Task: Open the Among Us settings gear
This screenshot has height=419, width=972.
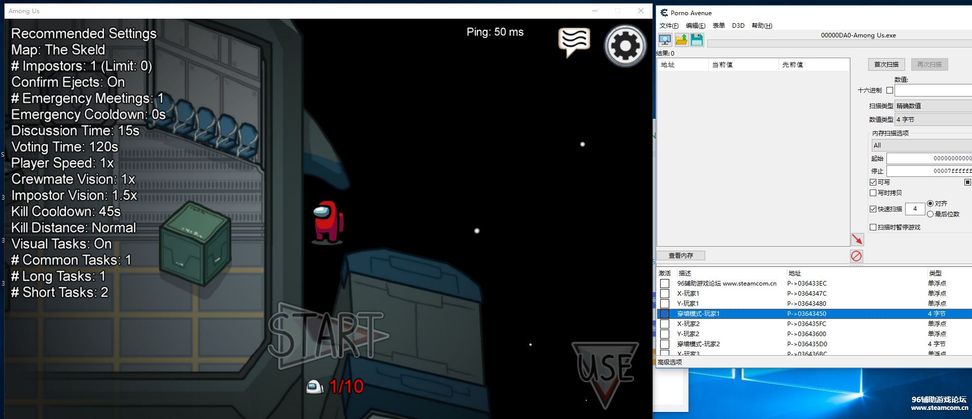Action: point(625,46)
